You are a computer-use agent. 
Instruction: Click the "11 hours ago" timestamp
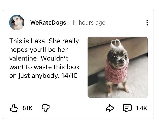tap(89, 23)
